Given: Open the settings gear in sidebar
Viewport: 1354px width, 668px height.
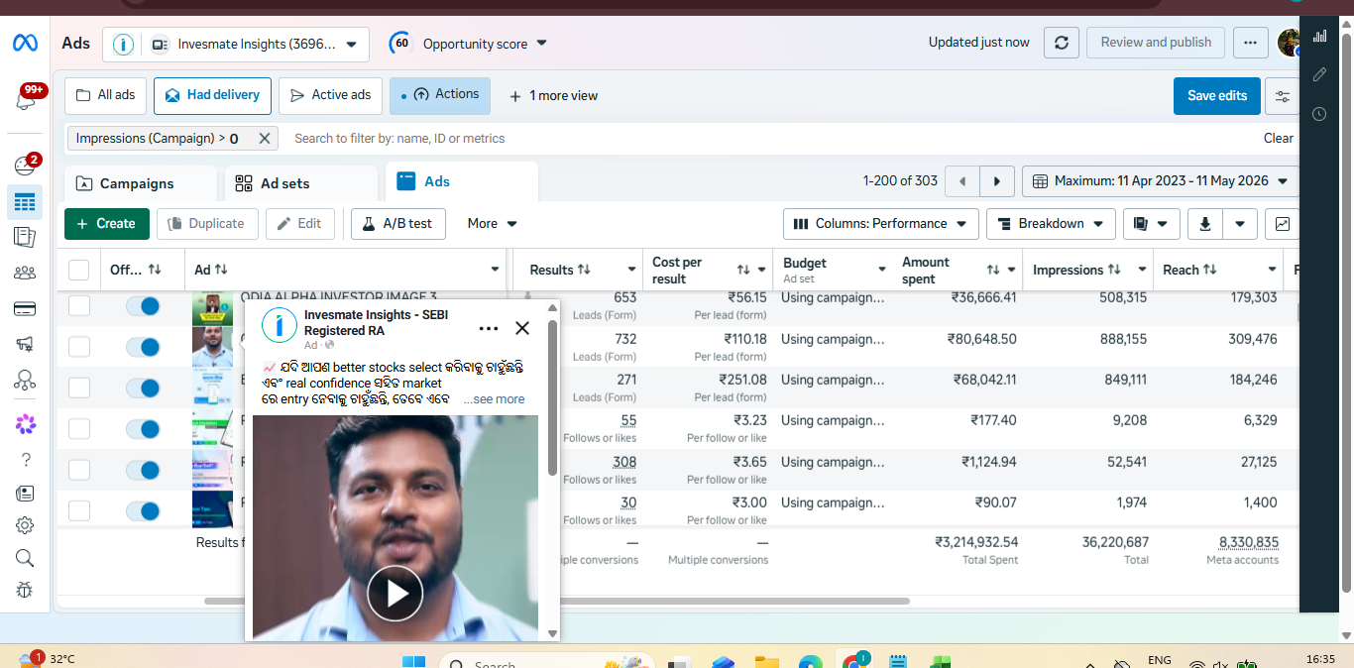Looking at the screenshot, I should point(25,525).
